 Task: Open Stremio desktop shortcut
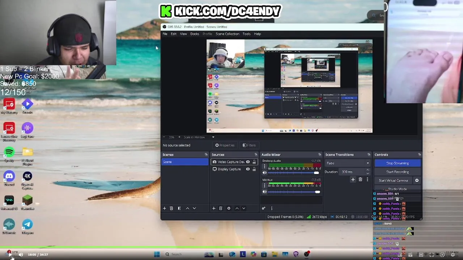point(27,106)
